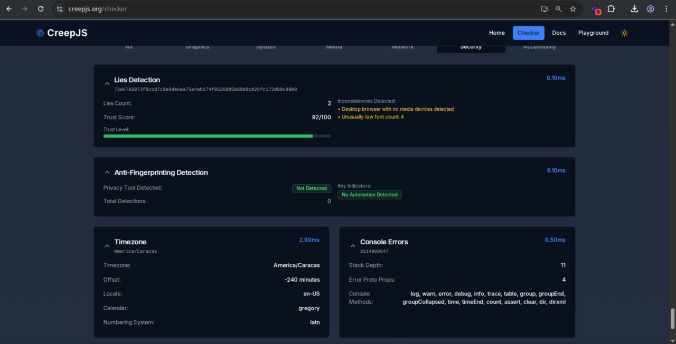This screenshot has height=344, width=676.
Task: Click the CreepJS brand name link
Action: (x=67, y=33)
